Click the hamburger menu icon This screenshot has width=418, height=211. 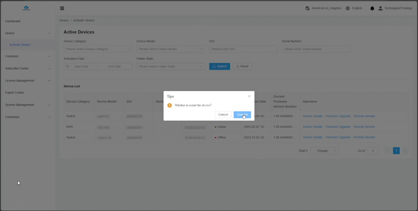pyautogui.click(x=62, y=8)
